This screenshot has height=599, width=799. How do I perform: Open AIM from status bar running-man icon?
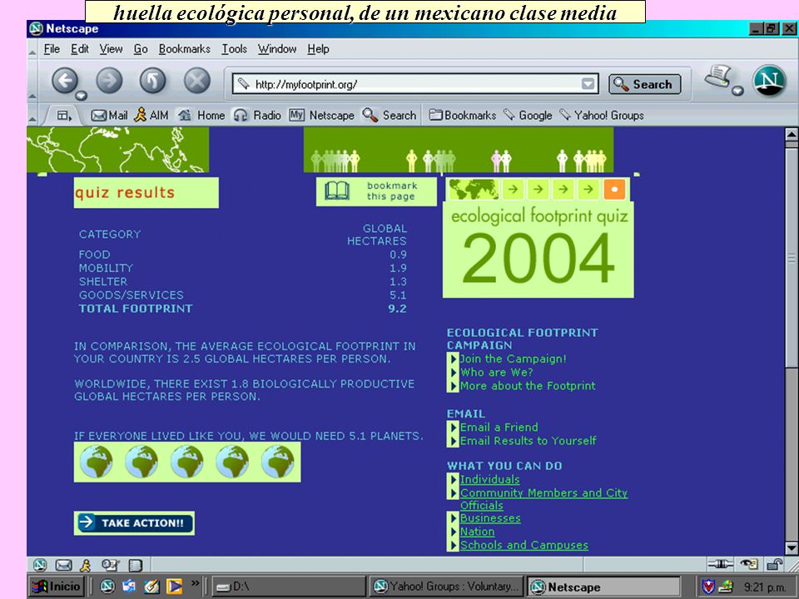pyautogui.click(x=86, y=564)
